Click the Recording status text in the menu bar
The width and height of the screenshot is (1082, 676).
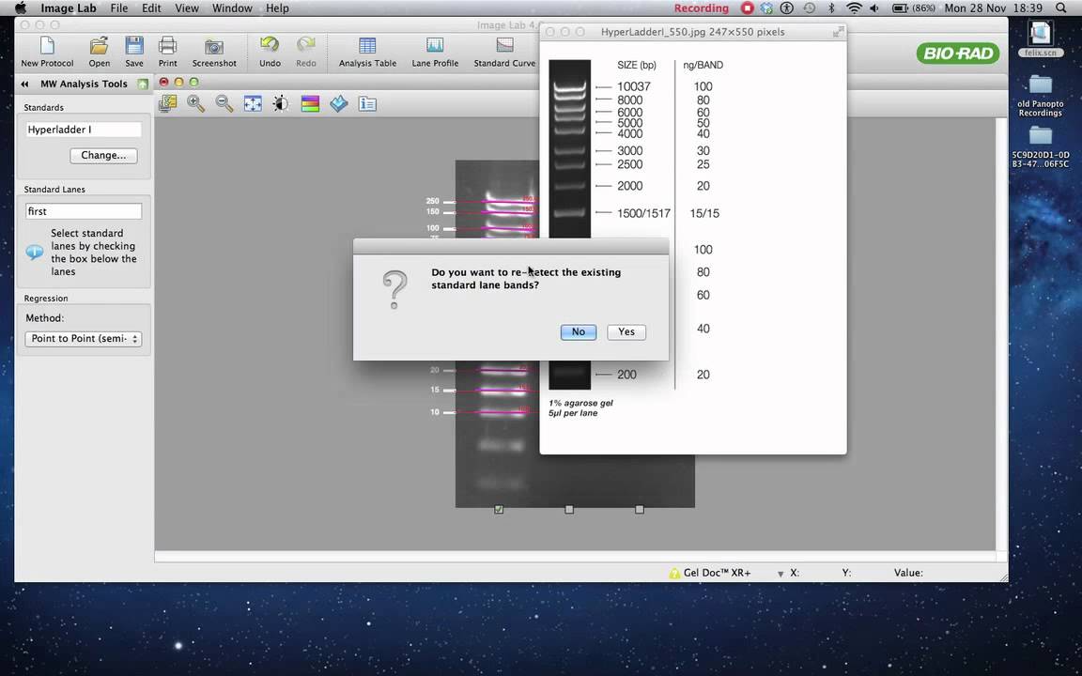tap(701, 8)
